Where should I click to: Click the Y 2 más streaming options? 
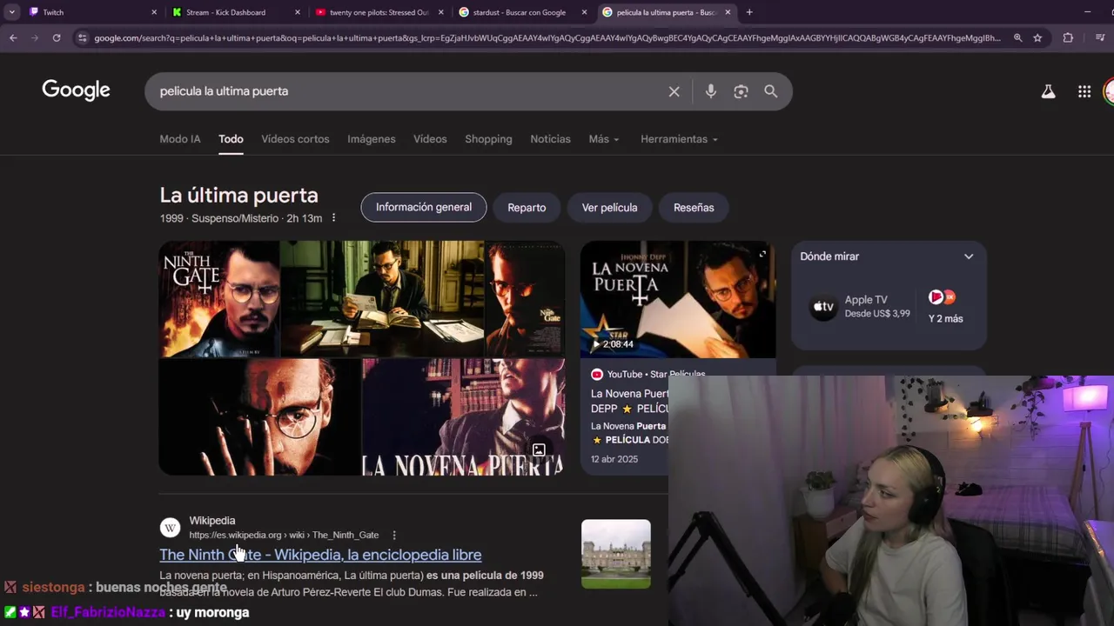click(x=945, y=306)
